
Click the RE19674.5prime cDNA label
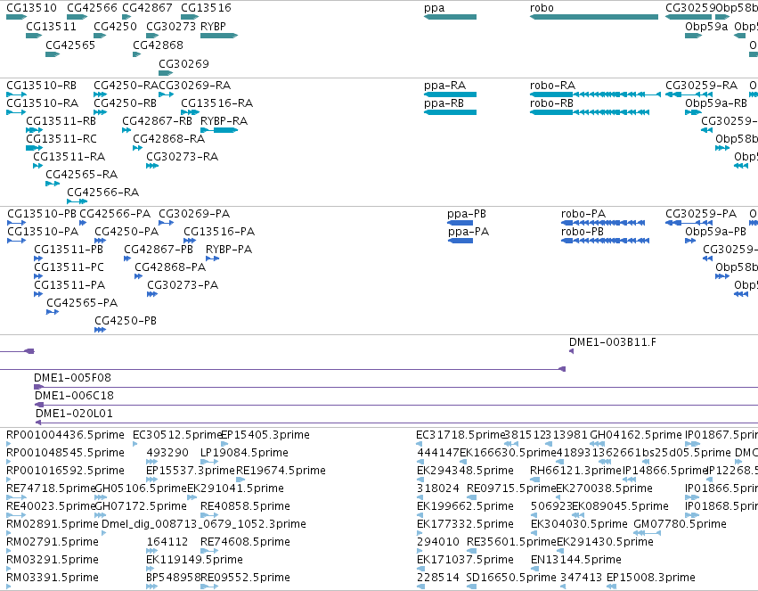coord(281,471)
